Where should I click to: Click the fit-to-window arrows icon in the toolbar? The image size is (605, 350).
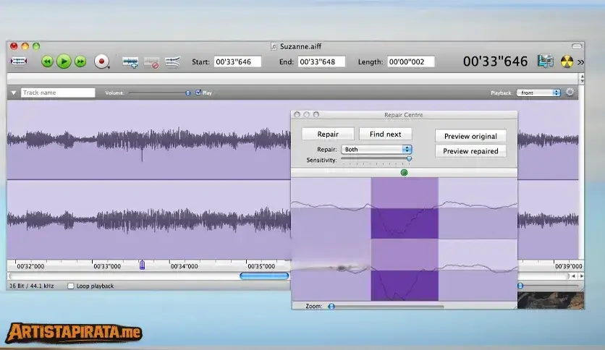click(x=19, y=61)
